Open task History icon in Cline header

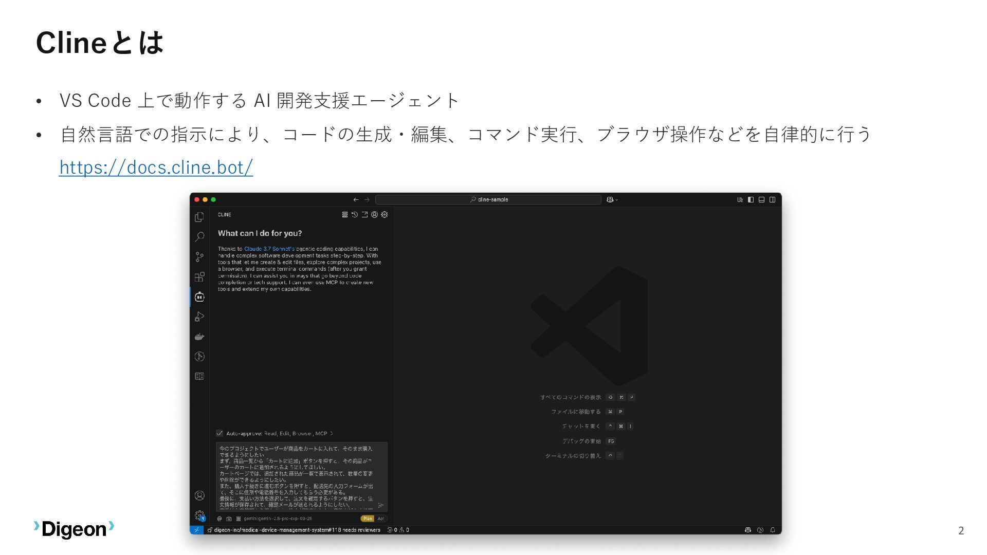tap(355, 215)
